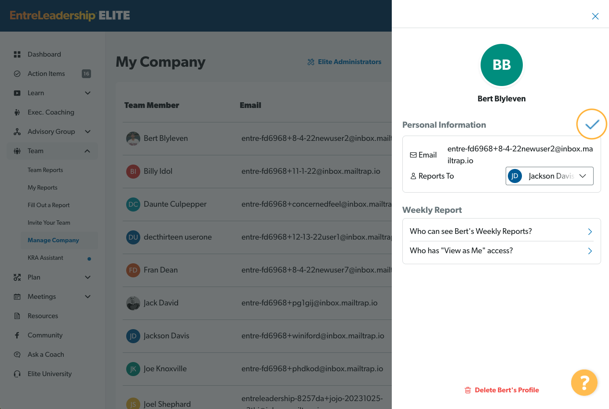609x409 pixels.
Task: Open Who has View as Me access
Action: (x=501, y=251)
